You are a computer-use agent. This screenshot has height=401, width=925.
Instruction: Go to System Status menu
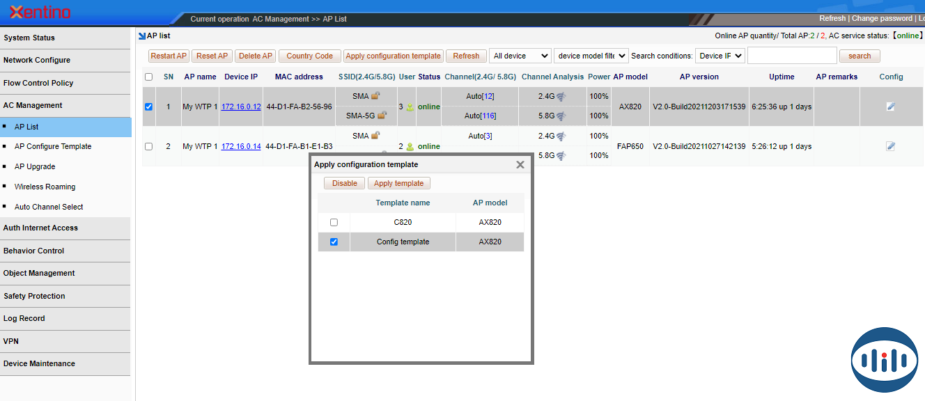pos(29,38)
